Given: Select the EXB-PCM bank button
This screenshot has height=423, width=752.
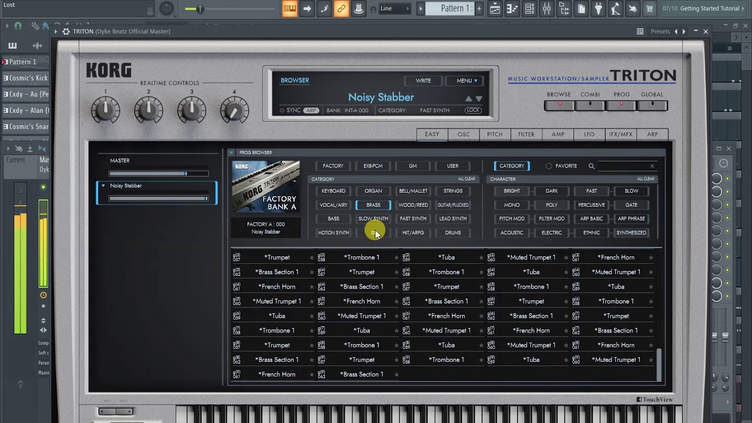Looking at the screenshot, I should point(373,166).
